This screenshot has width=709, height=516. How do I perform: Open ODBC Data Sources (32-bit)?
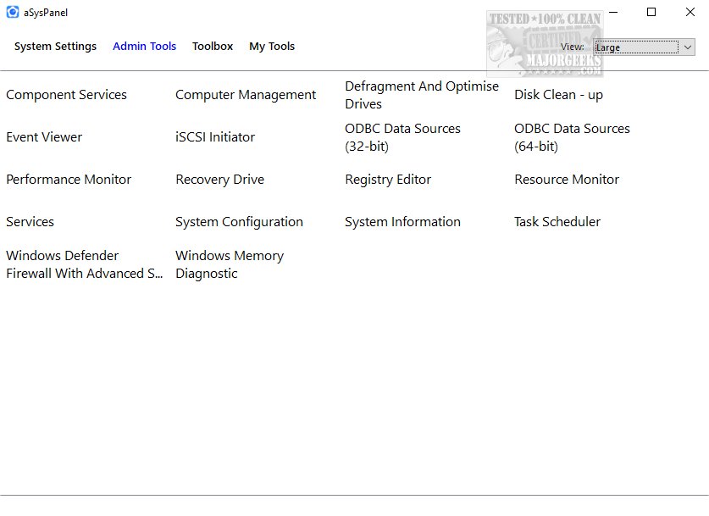pos(402,137)
